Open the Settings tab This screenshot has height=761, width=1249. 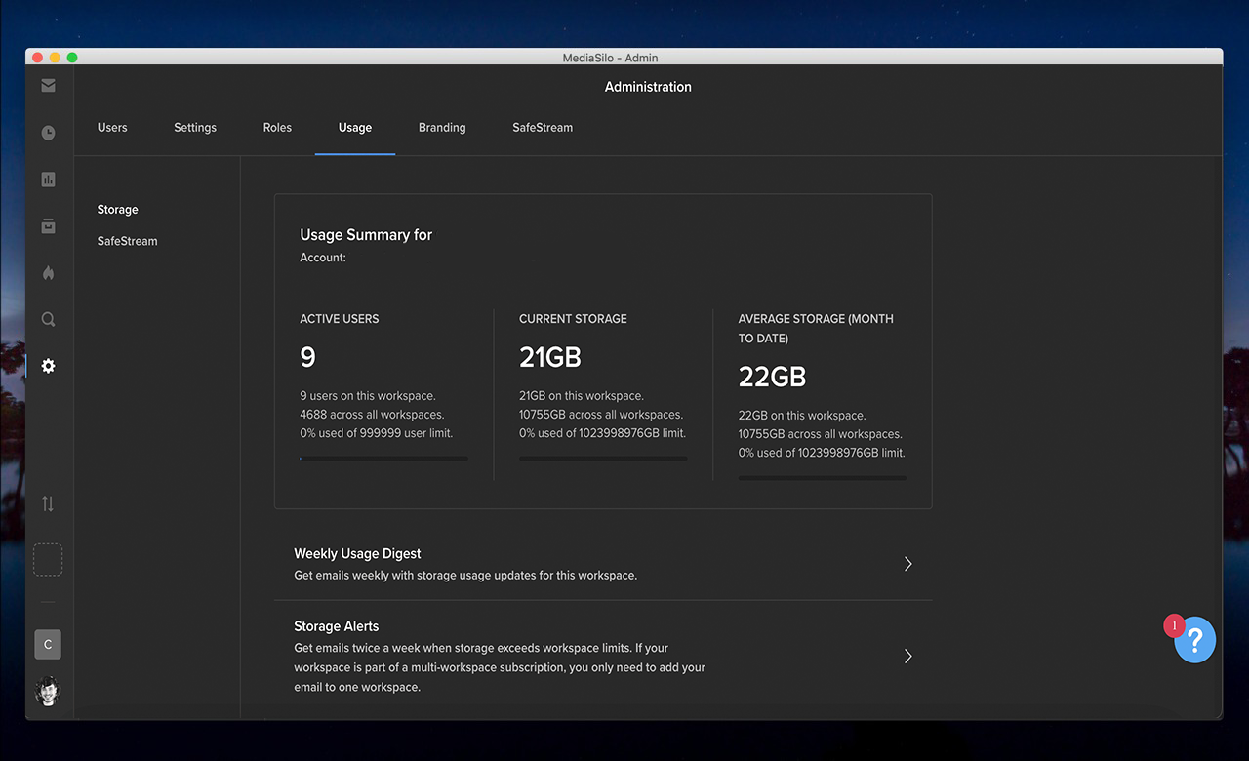(195, 128)
